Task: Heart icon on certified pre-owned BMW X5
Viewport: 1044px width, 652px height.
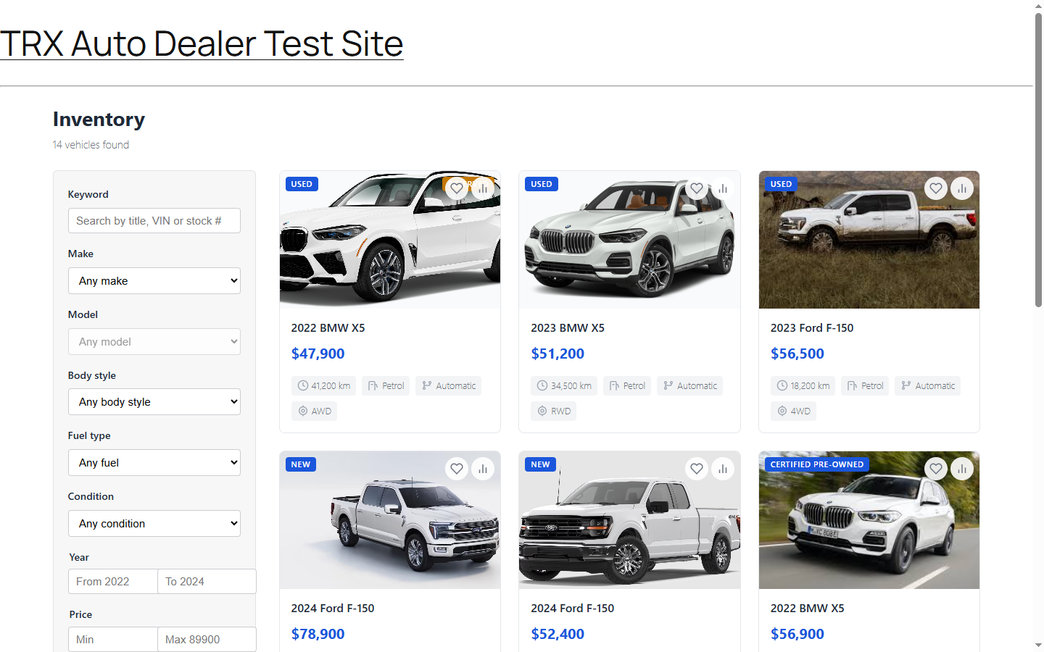Action: pyautogui.click(x=936, y=469)
